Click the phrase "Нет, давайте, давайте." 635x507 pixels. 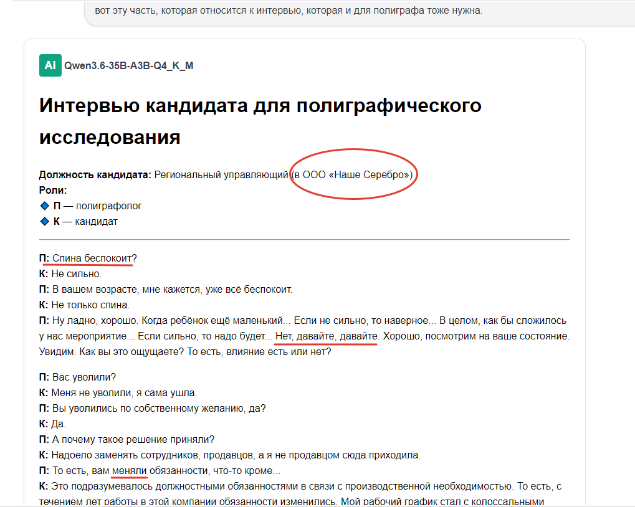pyautogui.click(x=328, y=336)
